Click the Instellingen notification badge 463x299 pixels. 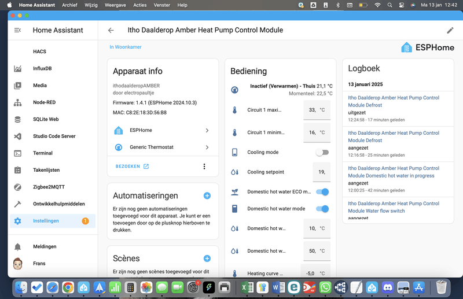[85, 221]
